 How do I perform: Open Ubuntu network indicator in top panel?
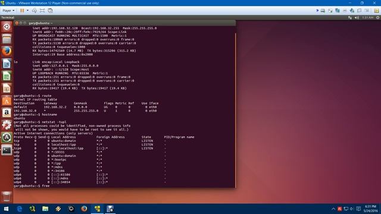click(350, 17)
